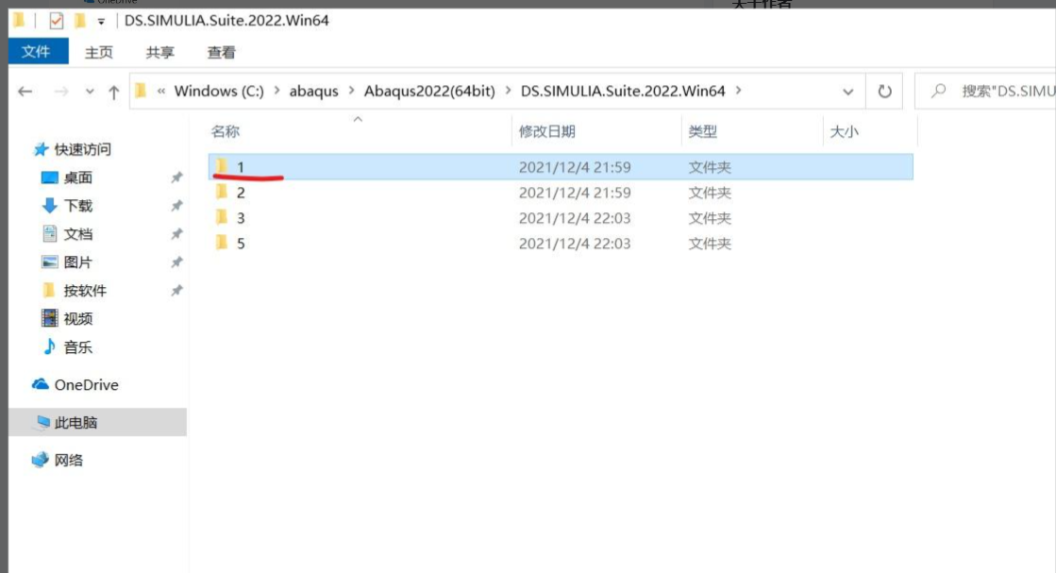Open 桌面 in the navigation pane

[77, 177]
